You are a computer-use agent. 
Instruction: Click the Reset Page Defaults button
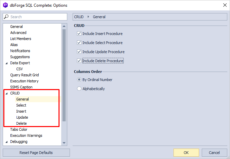click(36, 153)
